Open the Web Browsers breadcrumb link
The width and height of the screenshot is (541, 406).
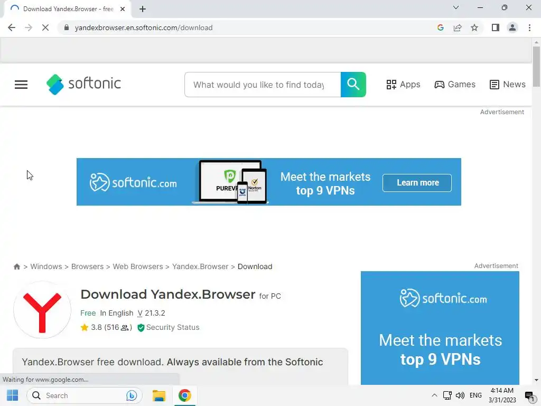pyautogui.click(x=138, y=266)
